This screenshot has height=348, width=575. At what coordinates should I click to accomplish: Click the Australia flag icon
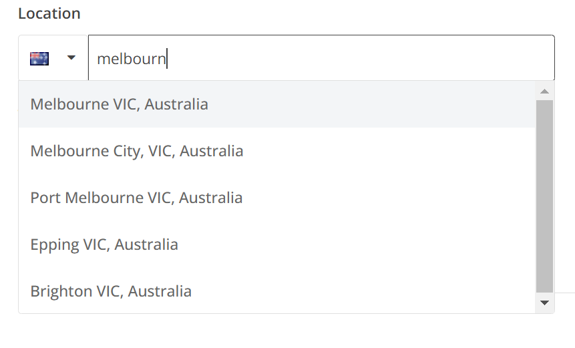click(39, 59)
